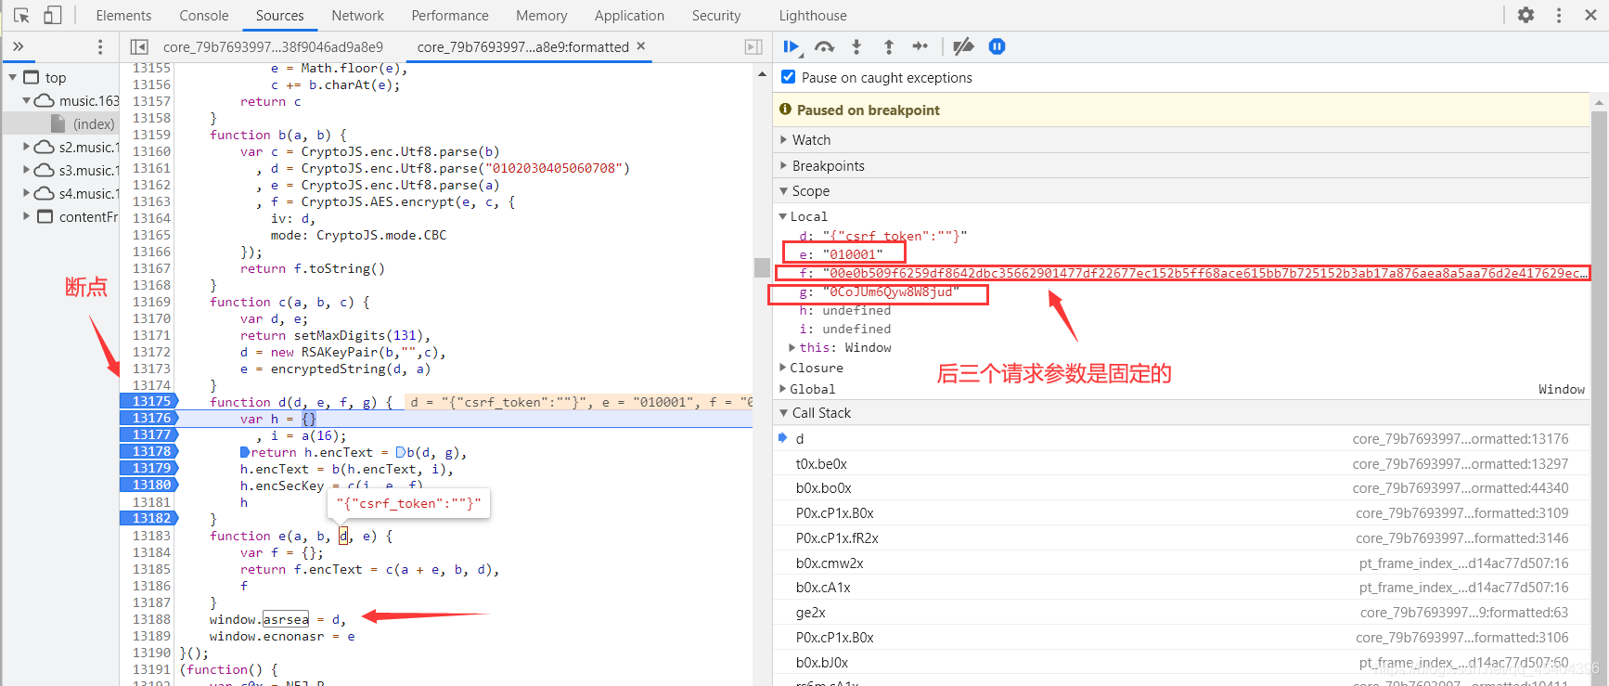Open the Performance tab
Viewport: 1609px width, 686px height.
point(450,16)
